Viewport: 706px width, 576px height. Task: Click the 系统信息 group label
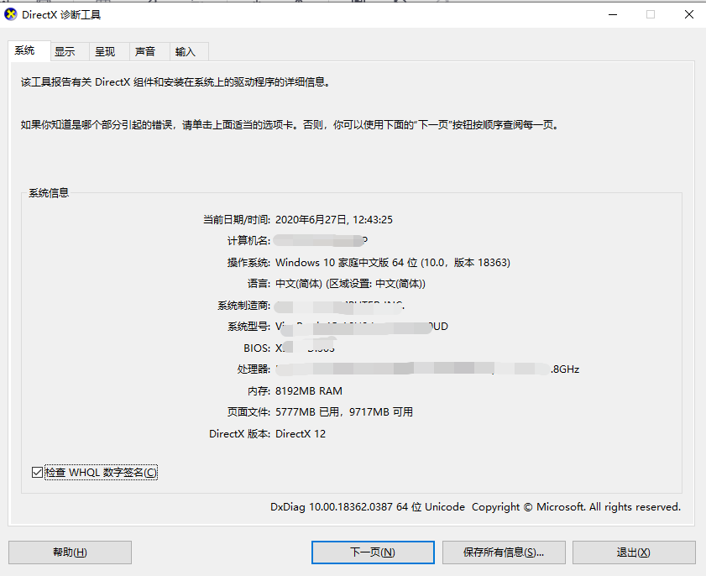49,193
